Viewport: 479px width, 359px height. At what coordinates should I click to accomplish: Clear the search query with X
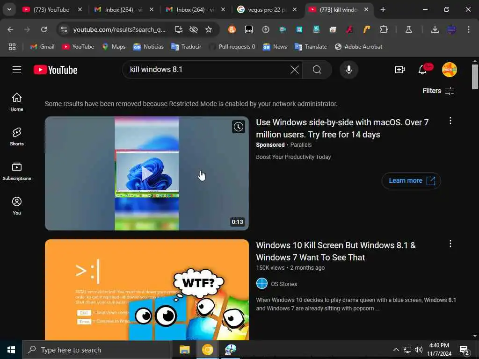click(295, 70)
